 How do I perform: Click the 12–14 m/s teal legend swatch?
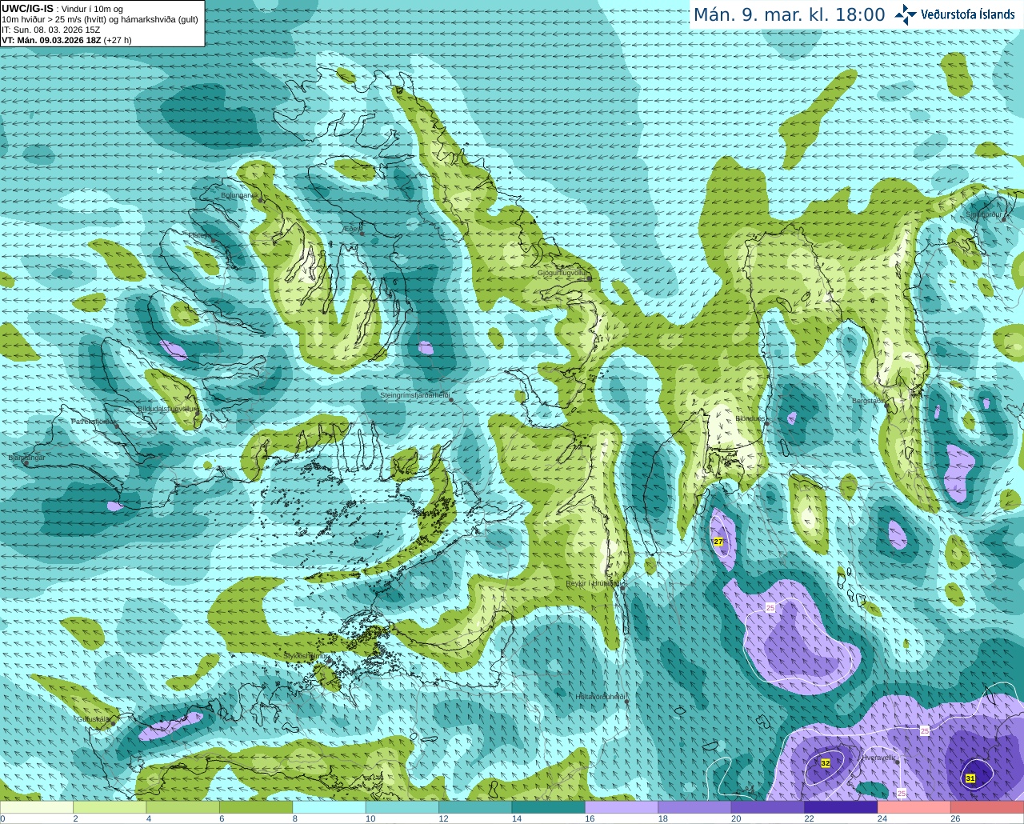(476, 807)
